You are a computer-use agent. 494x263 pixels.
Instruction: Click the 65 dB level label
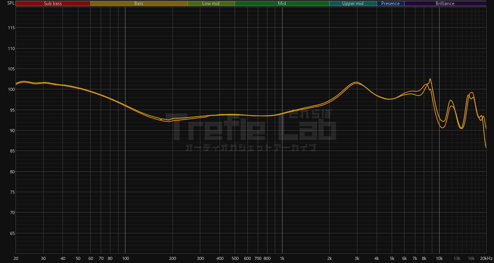click(12, 233)
